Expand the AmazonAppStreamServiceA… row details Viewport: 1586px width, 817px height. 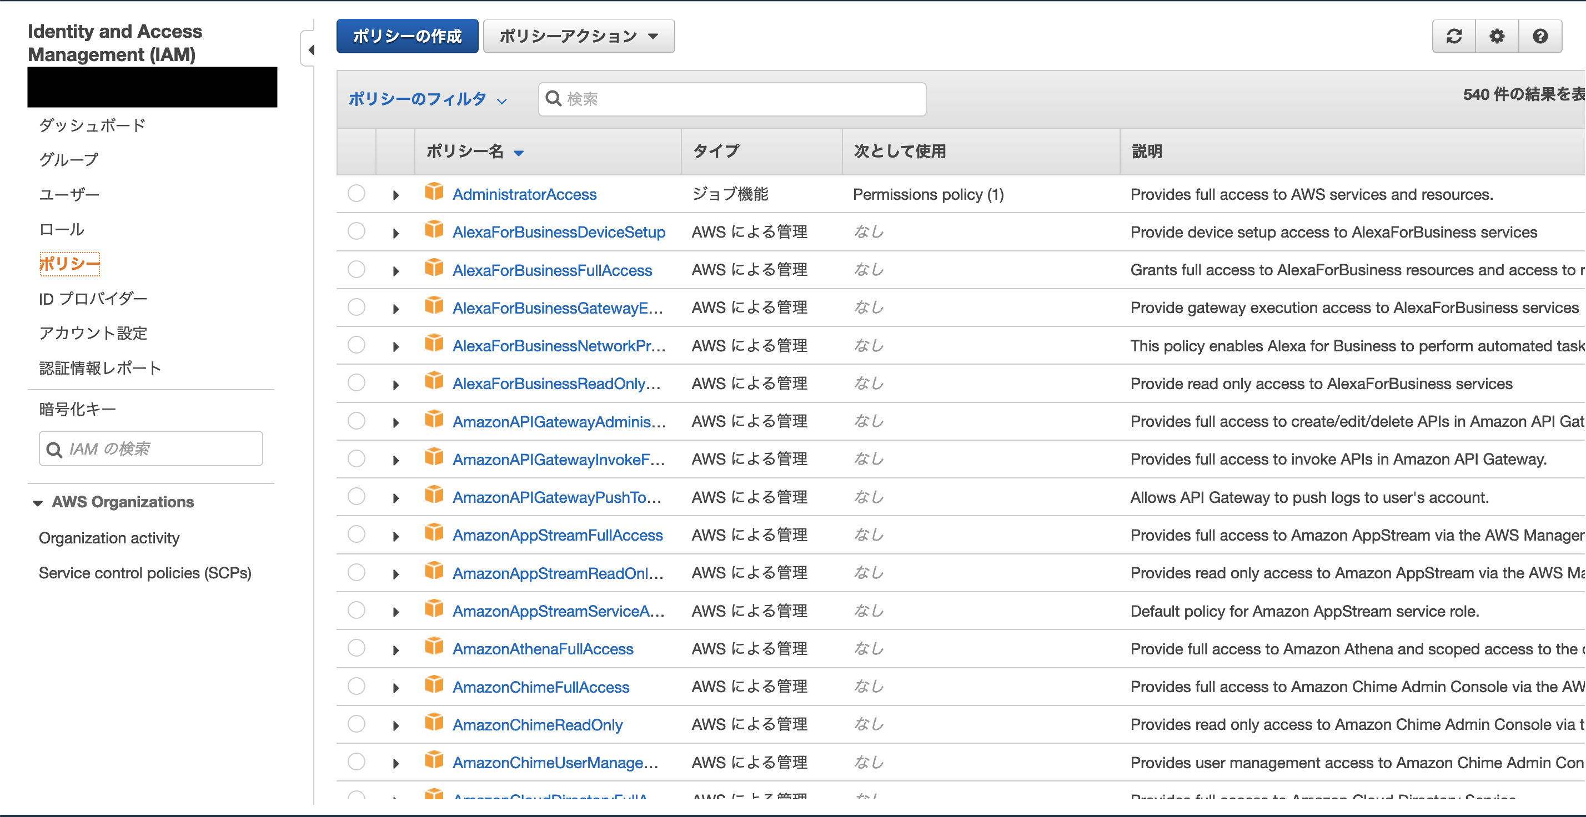[x=396, y=612]
